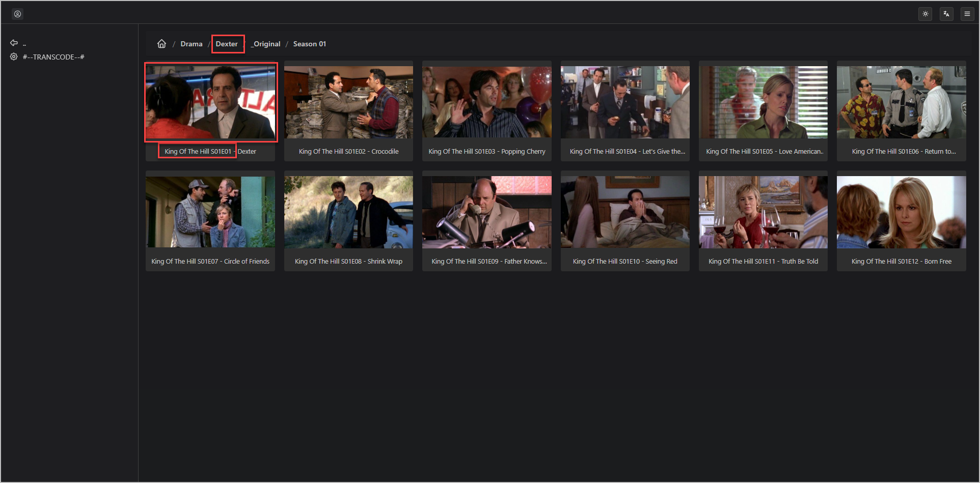Viewport: 980px width, 483px height.
Task: Open the S01E12 Born Free thumbnail
Action: pyautogui.click(x=902, y=212)
